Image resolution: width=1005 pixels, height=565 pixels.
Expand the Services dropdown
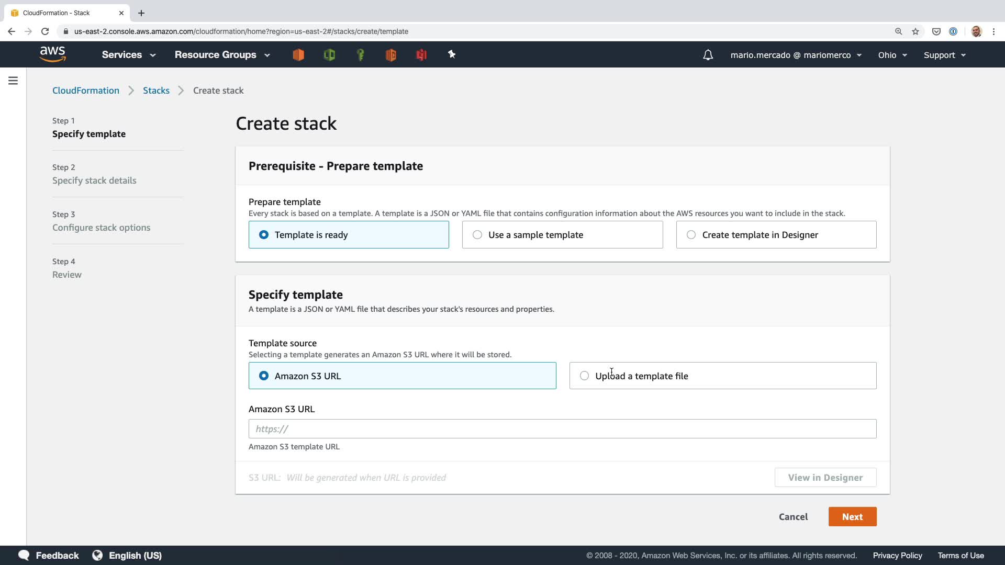(129, 55)
